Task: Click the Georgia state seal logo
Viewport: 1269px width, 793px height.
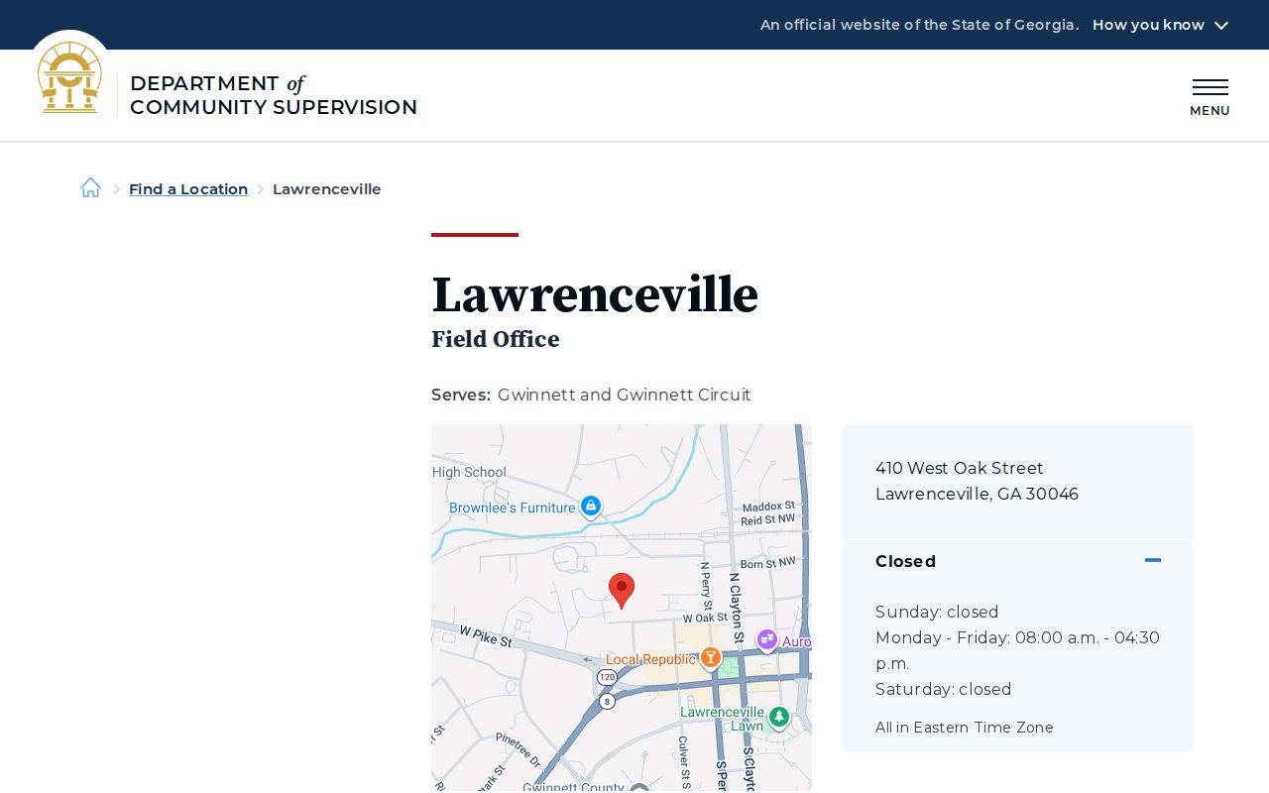Action: [x=69, y=77]
